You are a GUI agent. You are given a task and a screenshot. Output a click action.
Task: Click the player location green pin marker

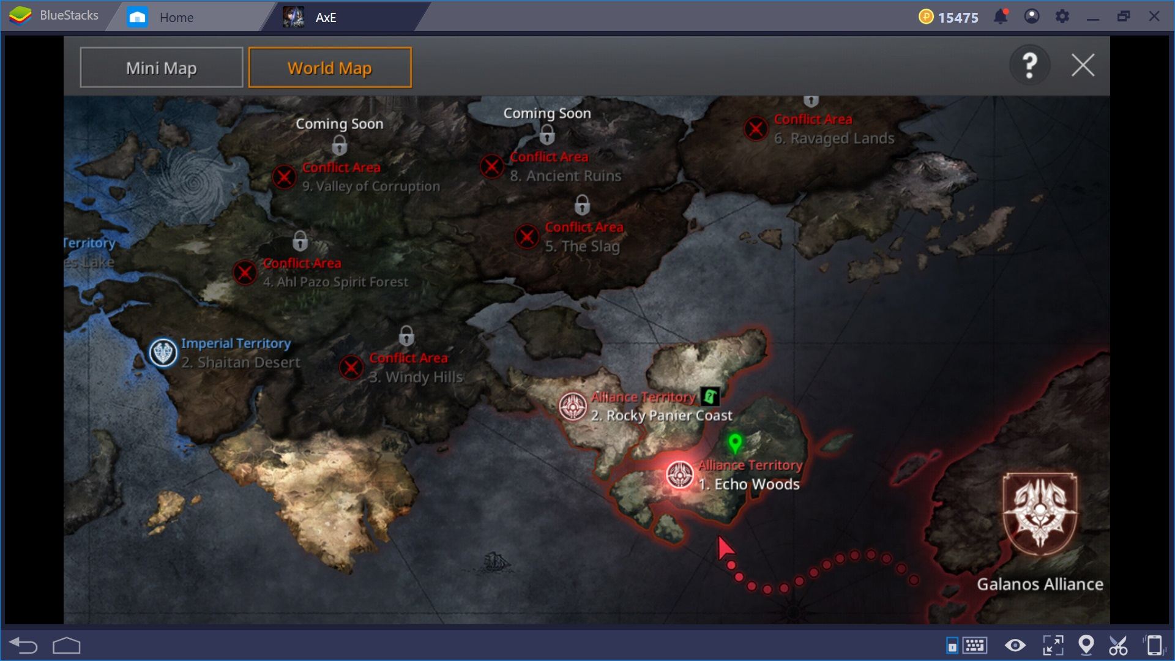click(x=734, y=444)
